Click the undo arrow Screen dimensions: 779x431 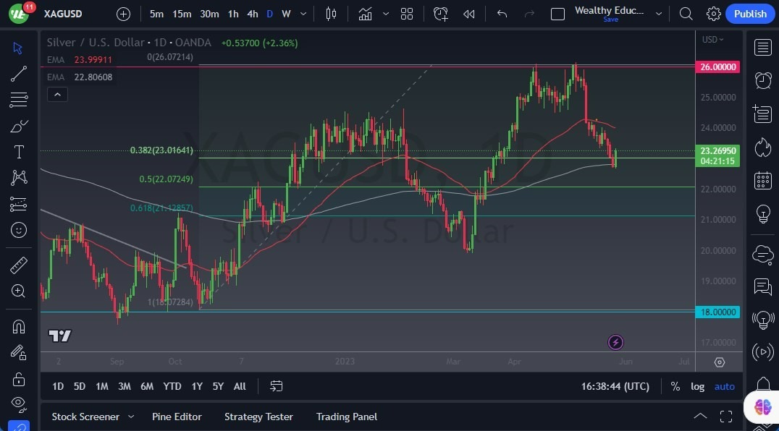[x=502, y=14]
